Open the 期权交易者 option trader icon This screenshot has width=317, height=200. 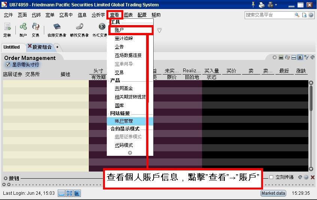click(x=79, y=29)
